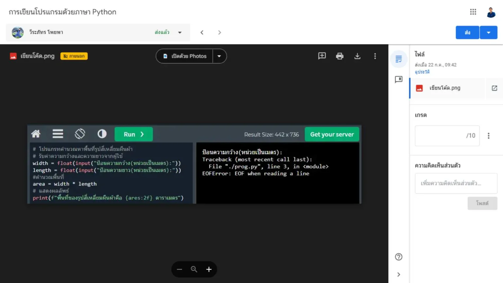
Task: Open the account profile avatar
Action: (x=491, y=12)
